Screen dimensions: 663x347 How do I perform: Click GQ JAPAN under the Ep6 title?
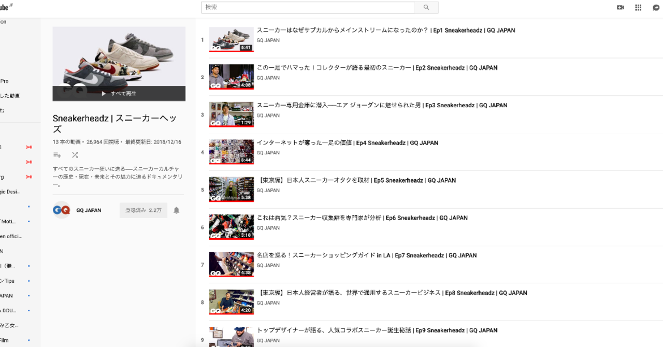(x=268, y=228)
